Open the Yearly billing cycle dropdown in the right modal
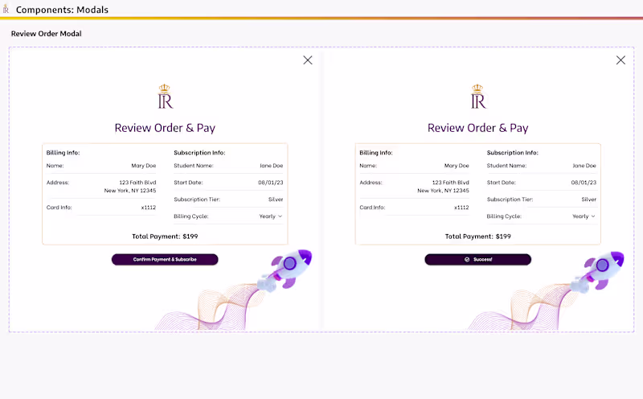The image size is (643, 399). 584,216
